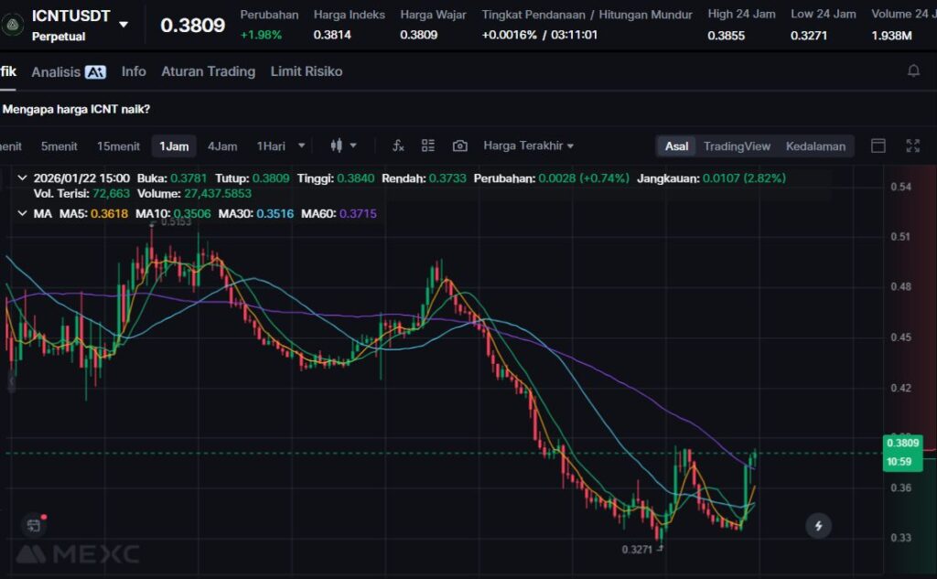The width and height of the screenshot is (937, 579).
Task: Click the chart layout window icon
Action: pyautogui.click(x=878, y=146)
